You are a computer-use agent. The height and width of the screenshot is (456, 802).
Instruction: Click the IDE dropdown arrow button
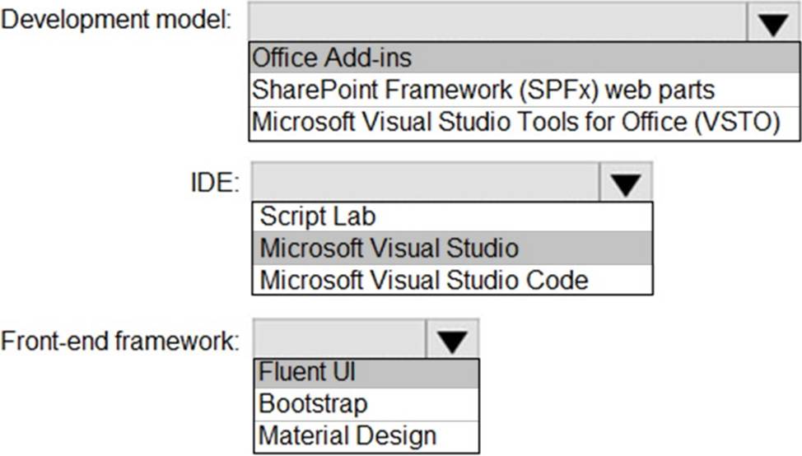626,184
